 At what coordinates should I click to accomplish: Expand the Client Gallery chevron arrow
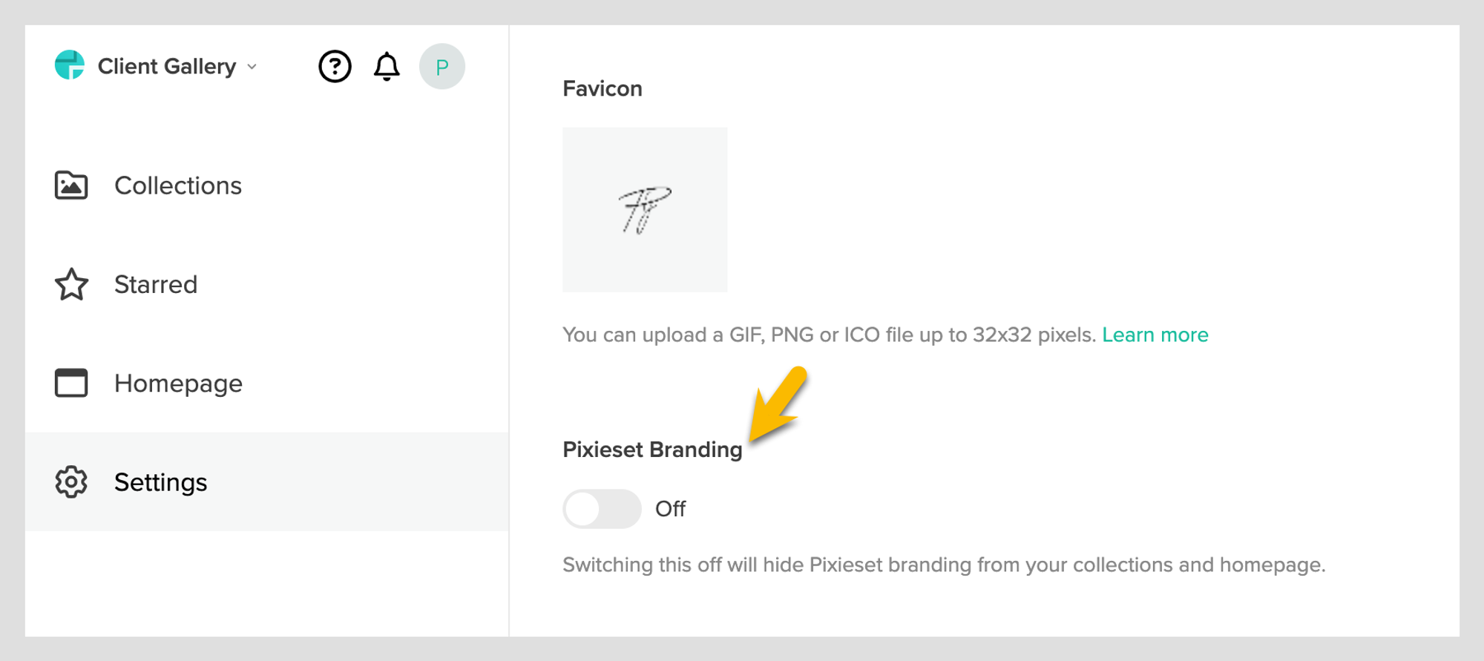point(252,67)
